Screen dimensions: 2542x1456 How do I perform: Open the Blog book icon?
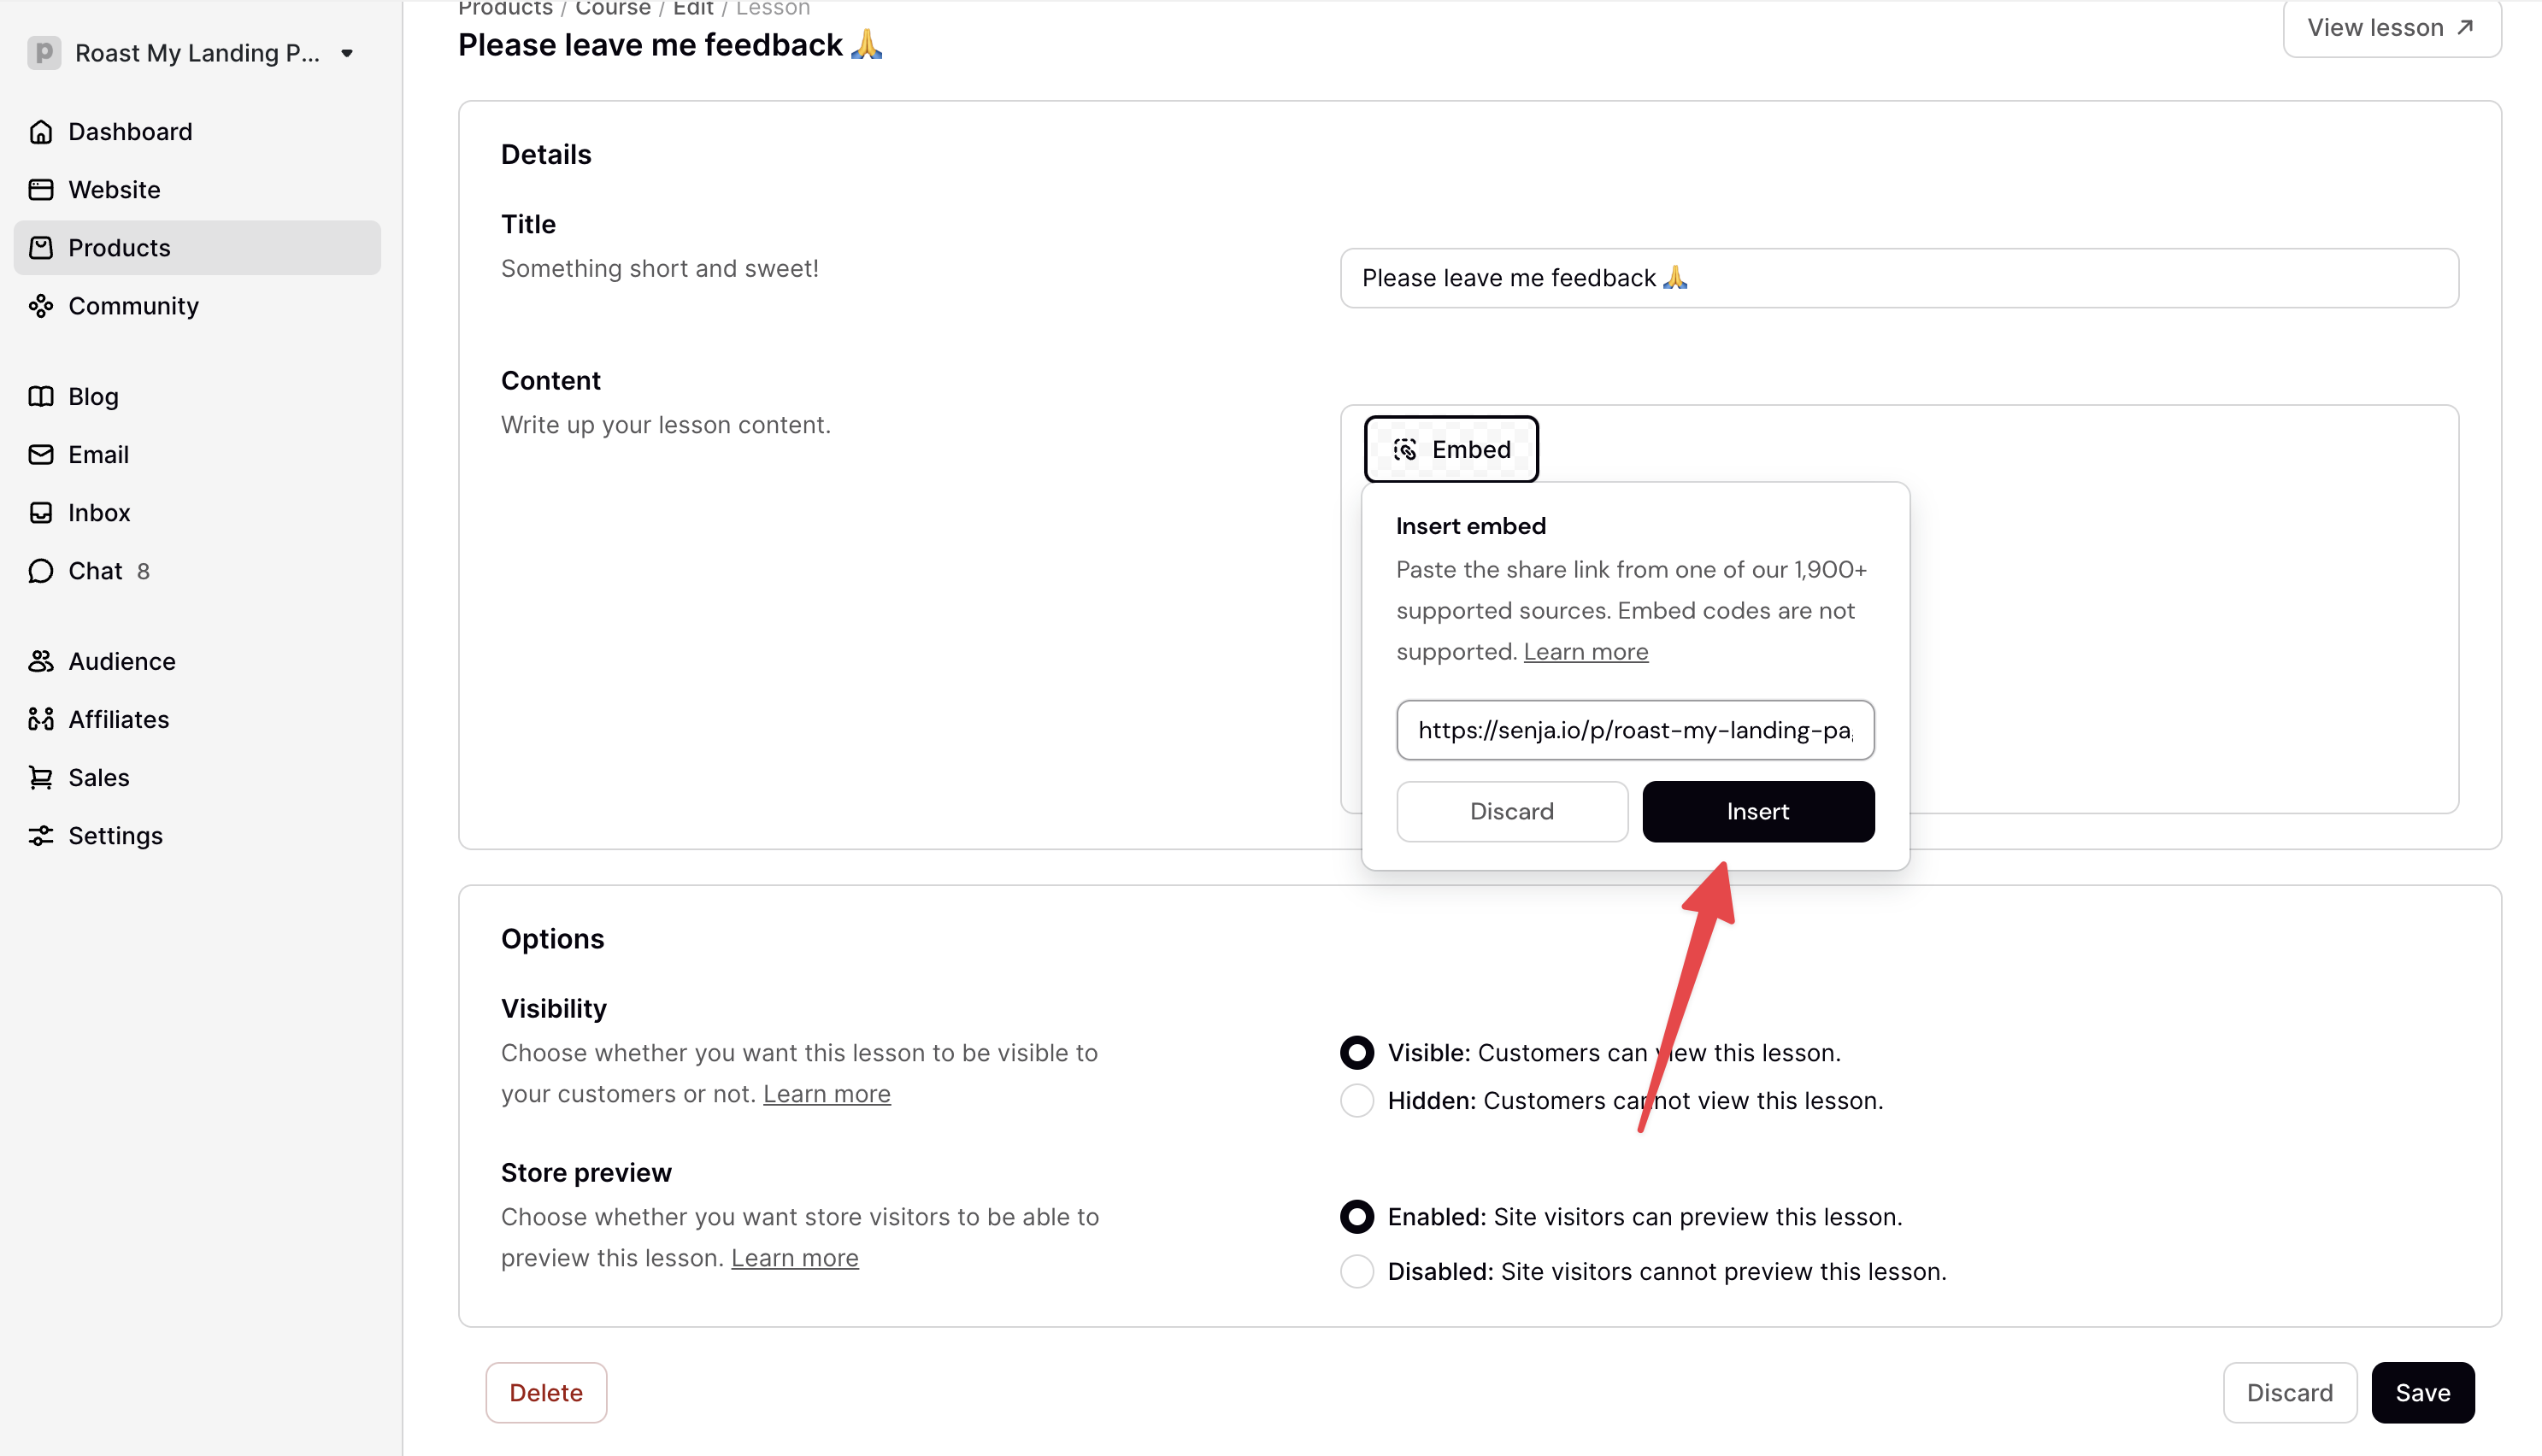pos(41,397)
